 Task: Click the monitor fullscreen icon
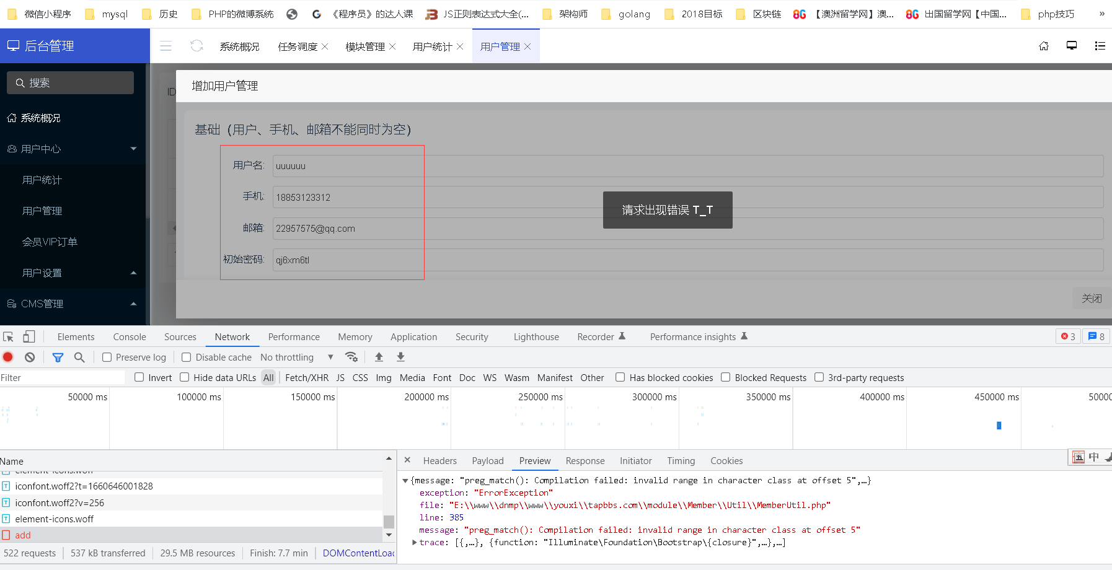(1072, 45)
